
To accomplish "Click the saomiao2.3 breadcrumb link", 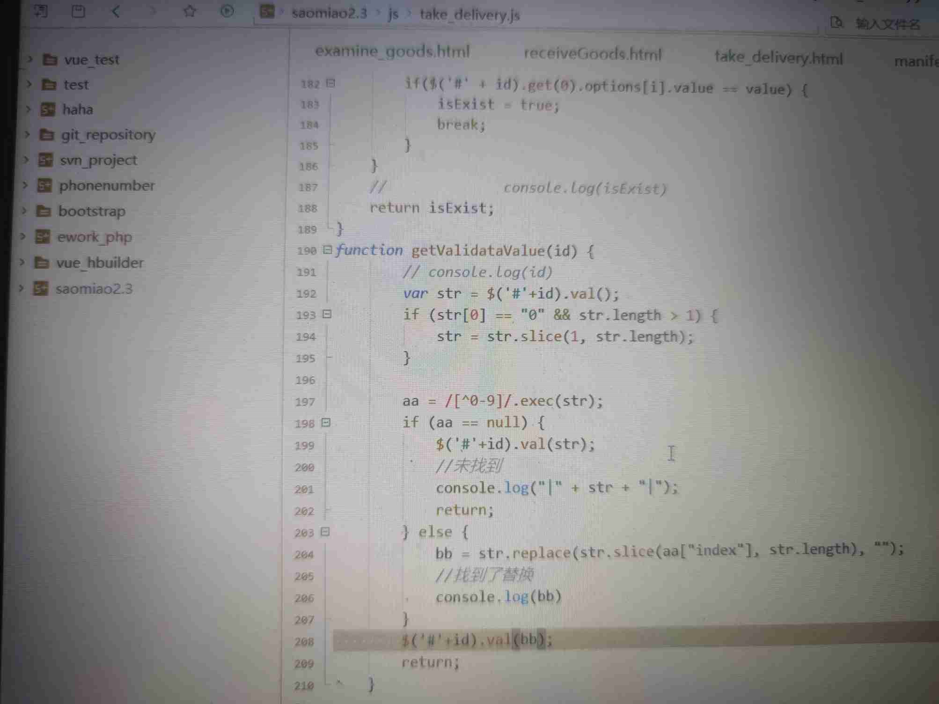I will [329, 13].
